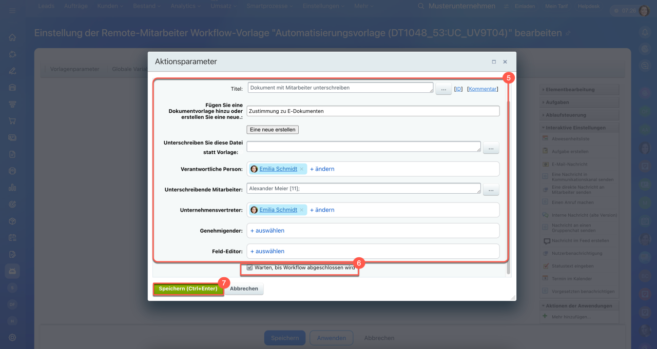Click the search magnifier icon in header
Screen dimensions: 657x349
421,6
